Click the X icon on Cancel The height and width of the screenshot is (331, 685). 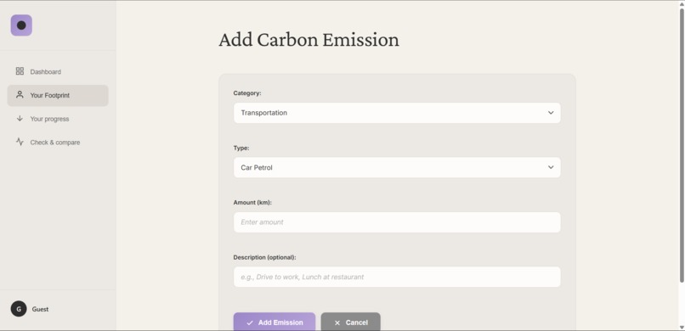tap(337, 323)
